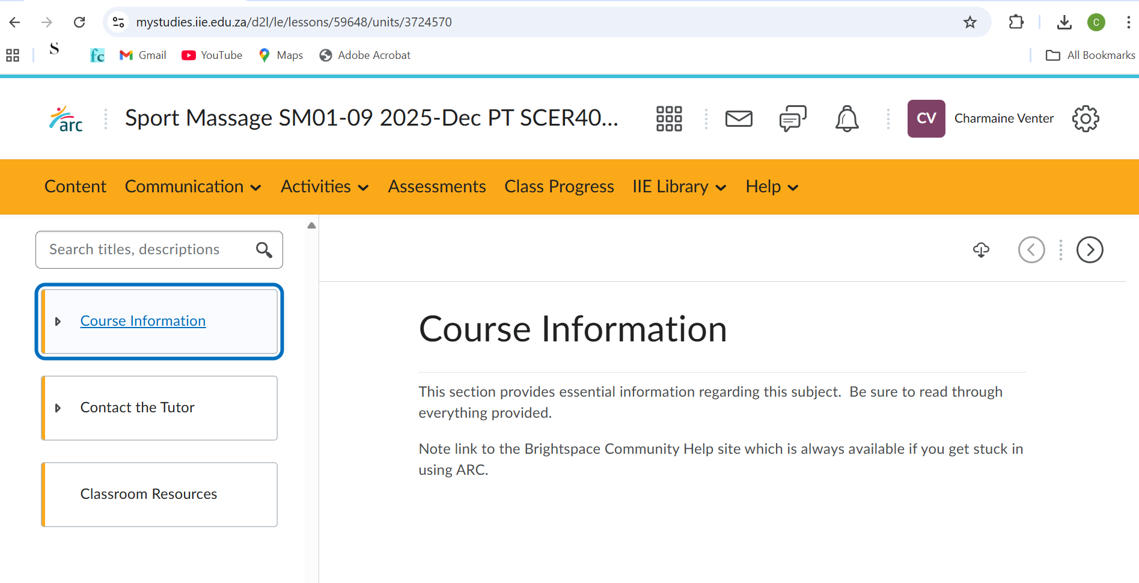Open the three-dot options menu near navigation arrows

click(x=1060, y=250)
